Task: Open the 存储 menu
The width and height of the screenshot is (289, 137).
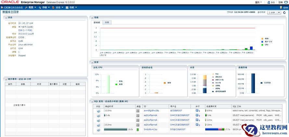Action: pos(44,7)
